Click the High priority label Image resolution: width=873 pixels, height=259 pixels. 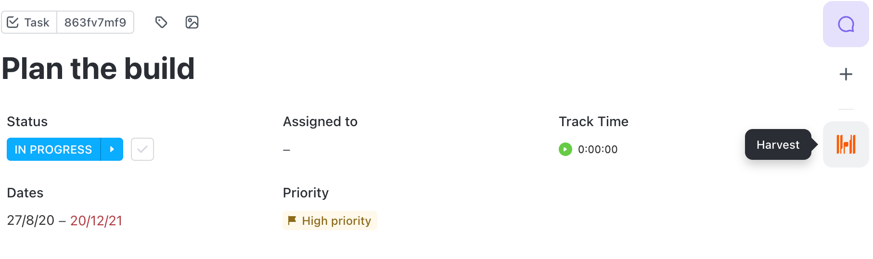coord(336,220)
